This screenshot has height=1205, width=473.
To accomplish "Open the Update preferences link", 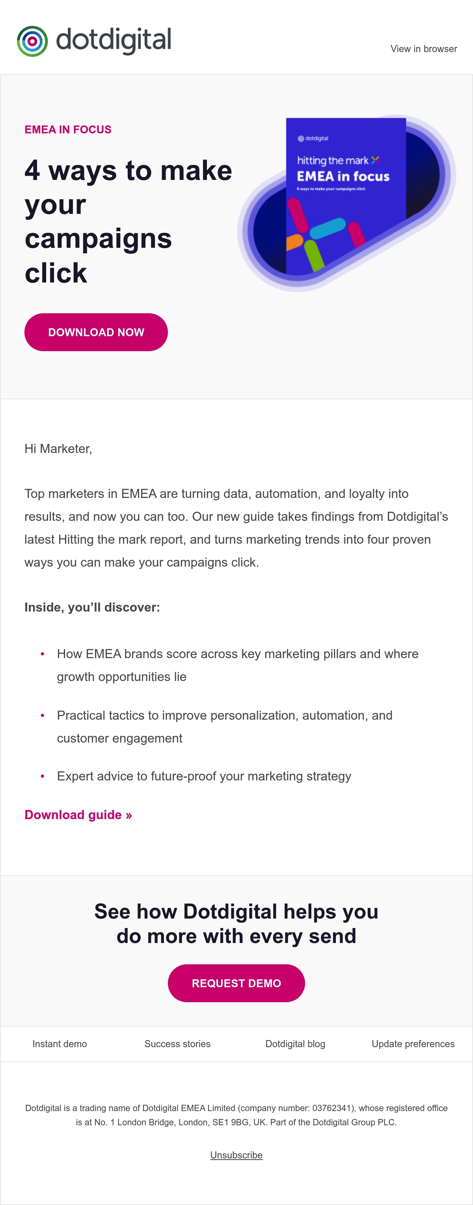I will (413, 1044).
